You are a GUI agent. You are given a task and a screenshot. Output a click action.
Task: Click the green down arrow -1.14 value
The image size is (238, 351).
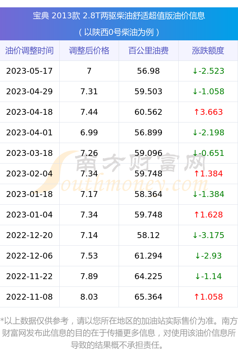[208, 276]
